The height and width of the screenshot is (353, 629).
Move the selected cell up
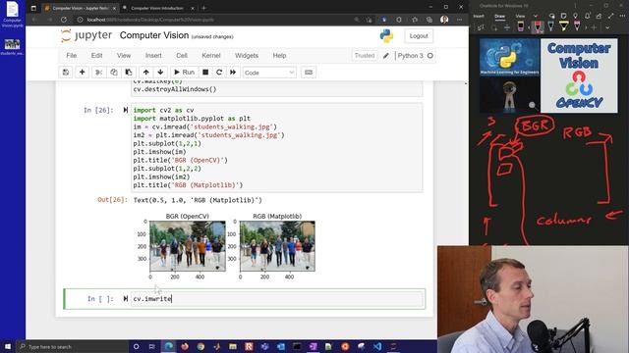pos(146,73)
